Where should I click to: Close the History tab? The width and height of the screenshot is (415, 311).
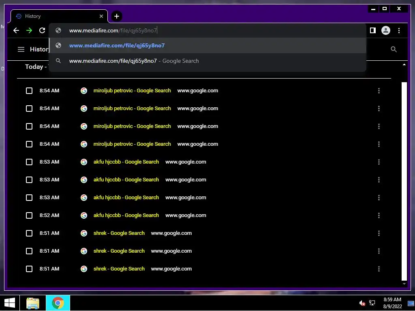101,16
